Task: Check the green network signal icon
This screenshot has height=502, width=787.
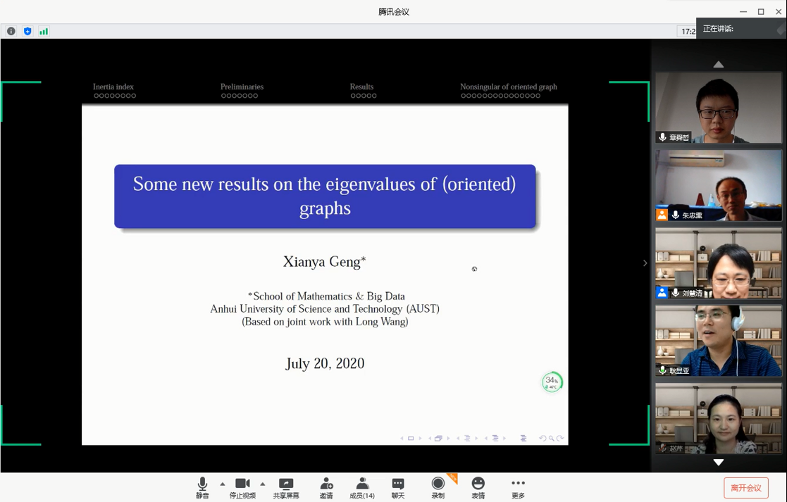Action: (44, 31)
